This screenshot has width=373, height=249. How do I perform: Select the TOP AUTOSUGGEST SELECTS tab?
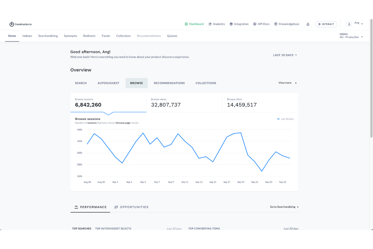click(x=113, y=229)
